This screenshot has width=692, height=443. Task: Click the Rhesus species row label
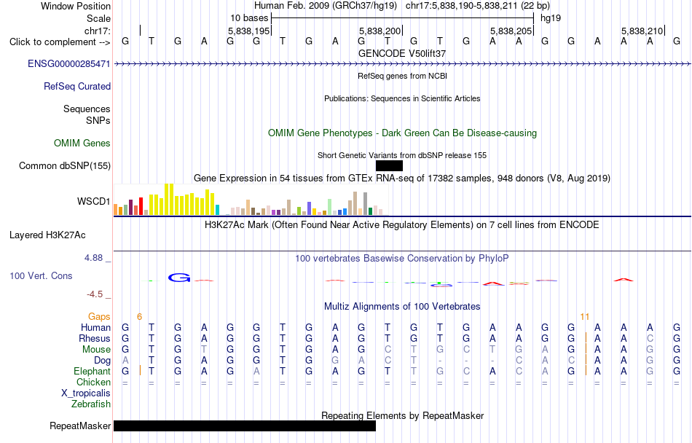[95, 338]
